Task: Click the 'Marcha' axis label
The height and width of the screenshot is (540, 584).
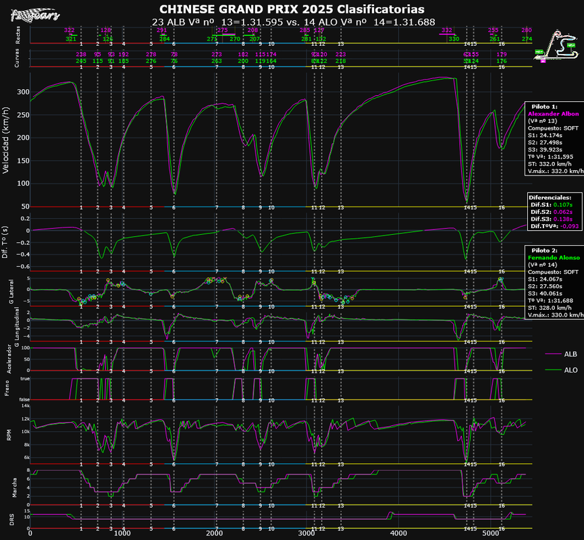Action: [x=15, y=488]
